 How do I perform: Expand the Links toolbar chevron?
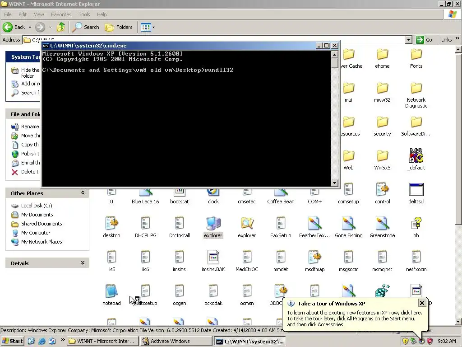coord(457,38)
